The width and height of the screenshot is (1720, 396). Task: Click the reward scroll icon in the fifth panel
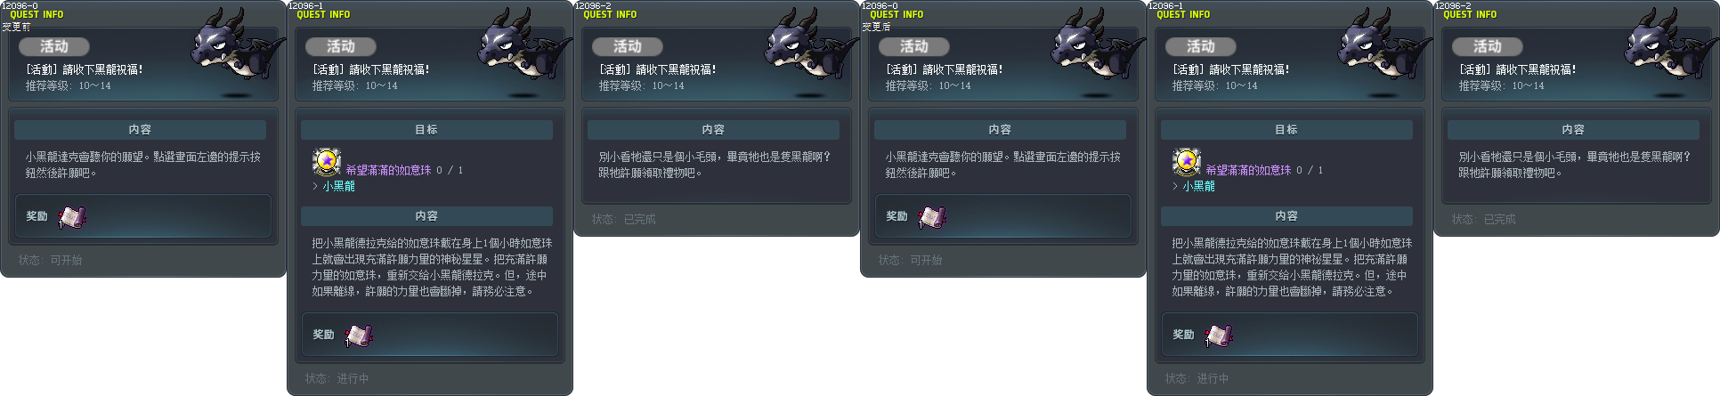[x=1219, y=335]
